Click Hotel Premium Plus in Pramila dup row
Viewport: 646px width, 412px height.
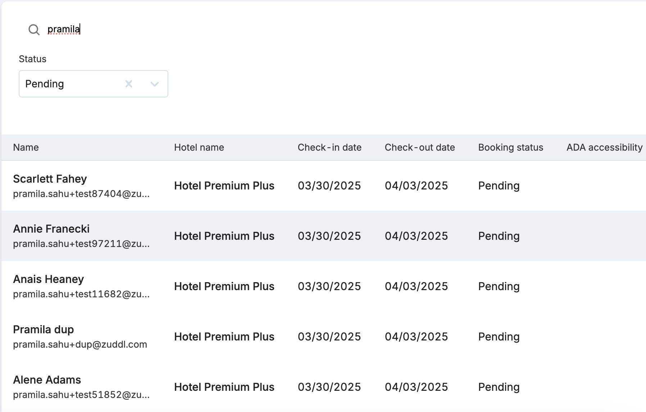click(224, 337)
